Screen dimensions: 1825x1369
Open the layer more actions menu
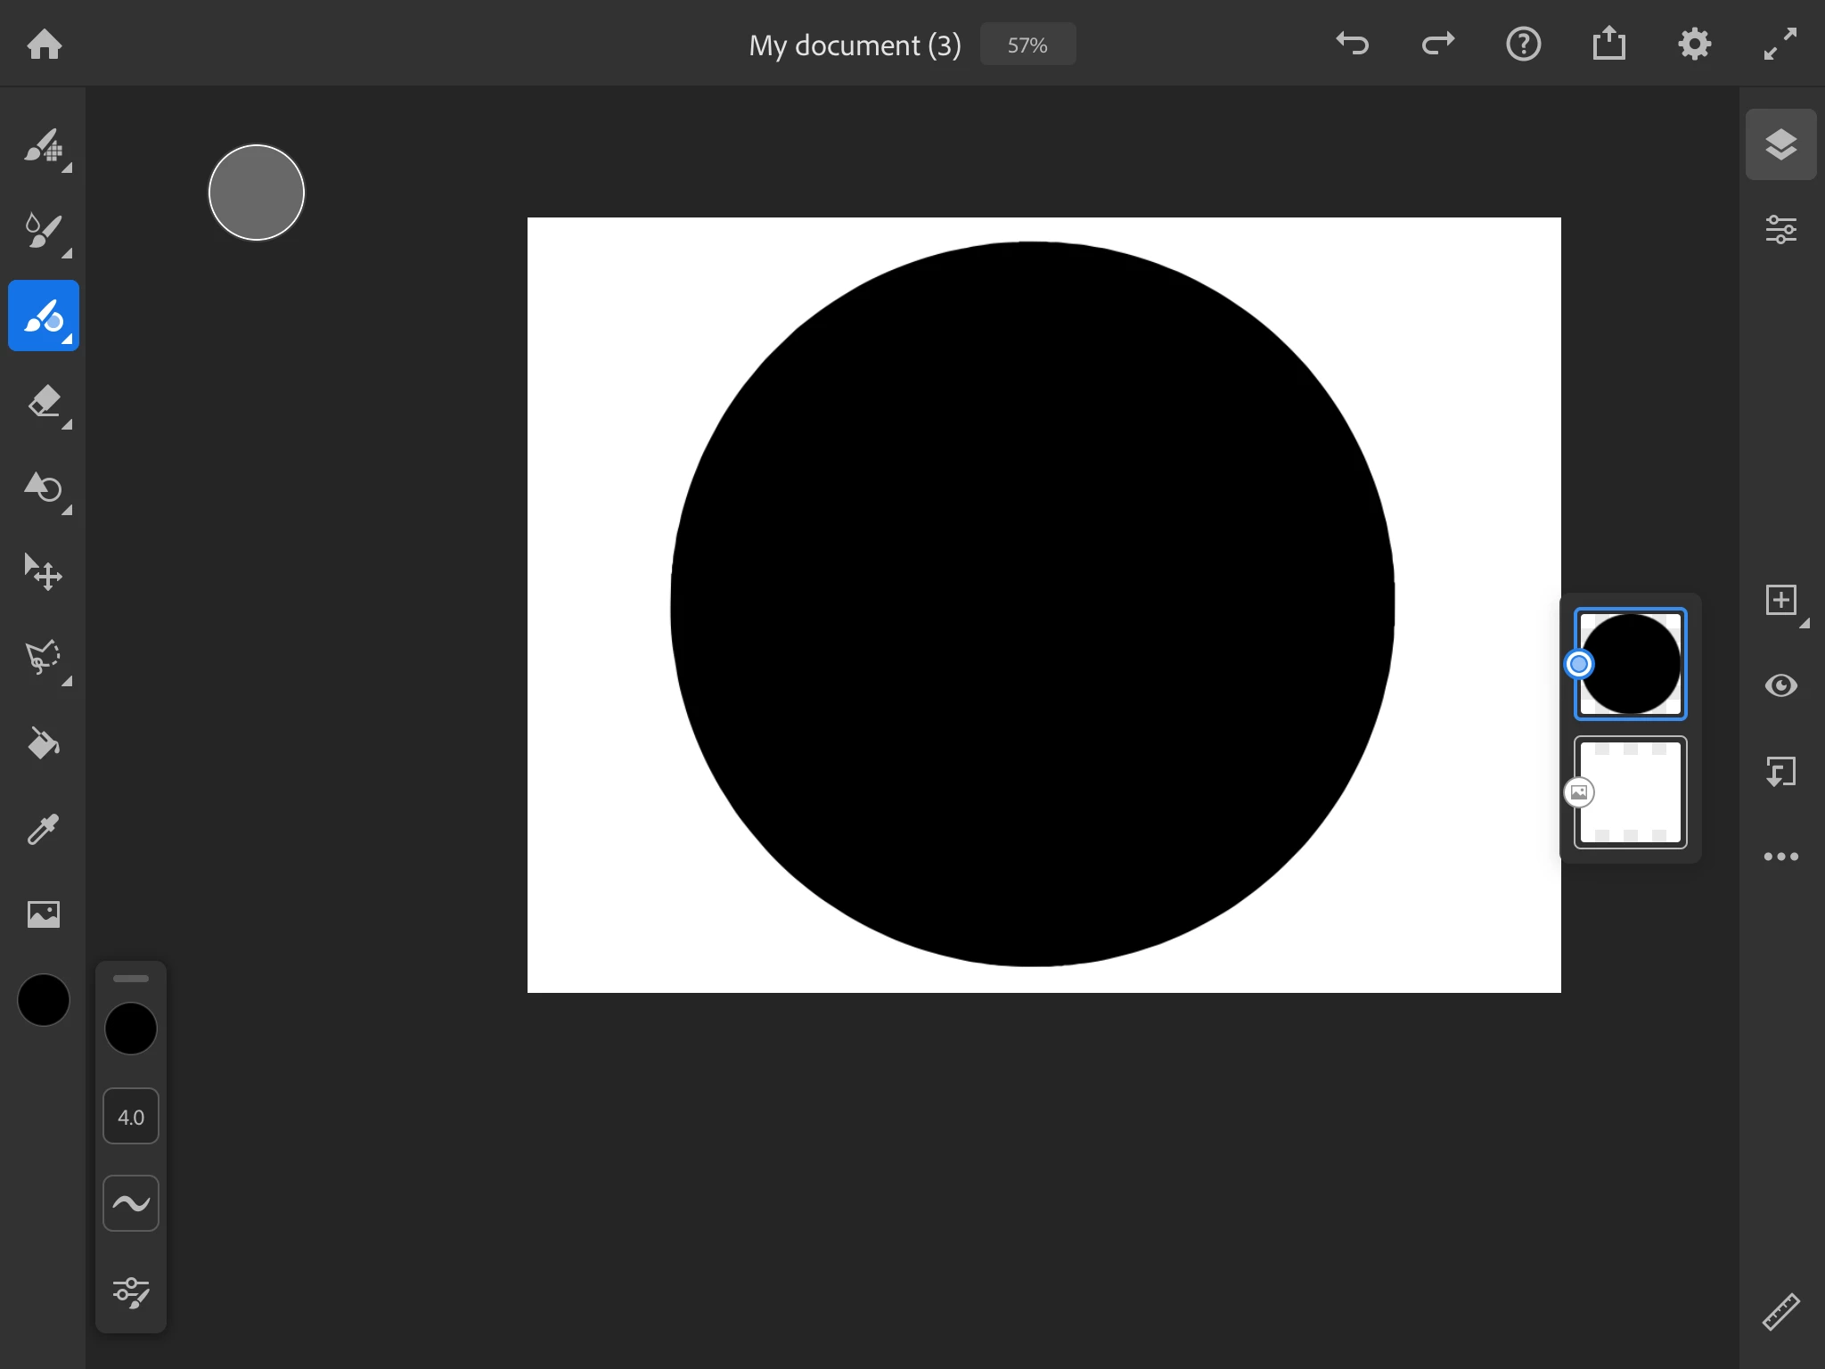[1780, 857]
